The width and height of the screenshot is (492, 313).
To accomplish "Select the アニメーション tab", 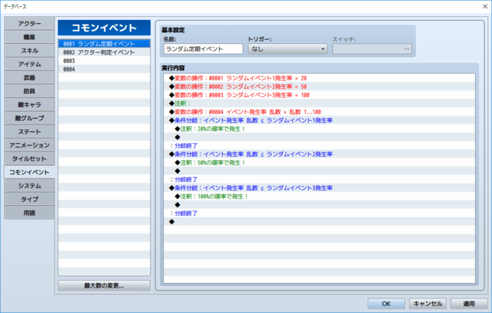I will pyautogui.click(x=29, y=145).
